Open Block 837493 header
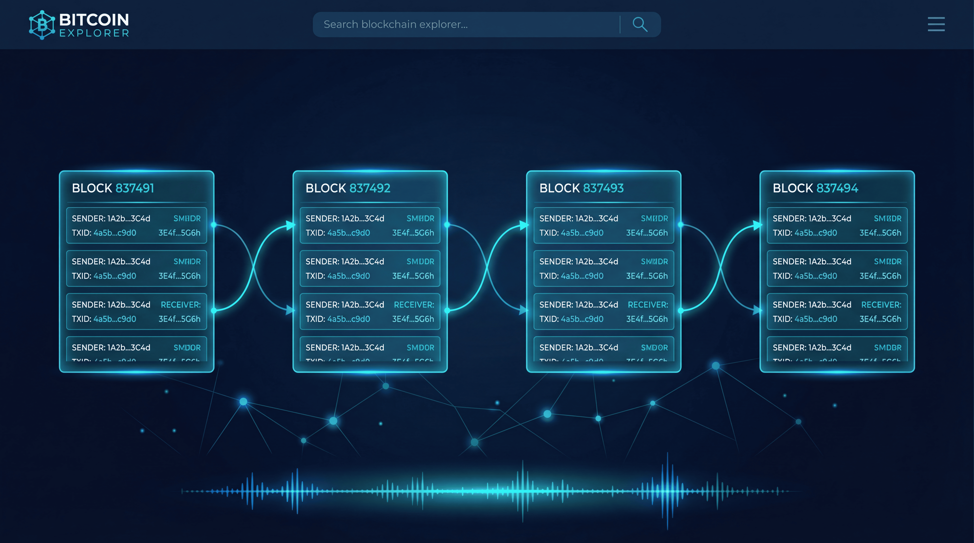This screenshot has width=974, height=543. (x=581, y=188)
